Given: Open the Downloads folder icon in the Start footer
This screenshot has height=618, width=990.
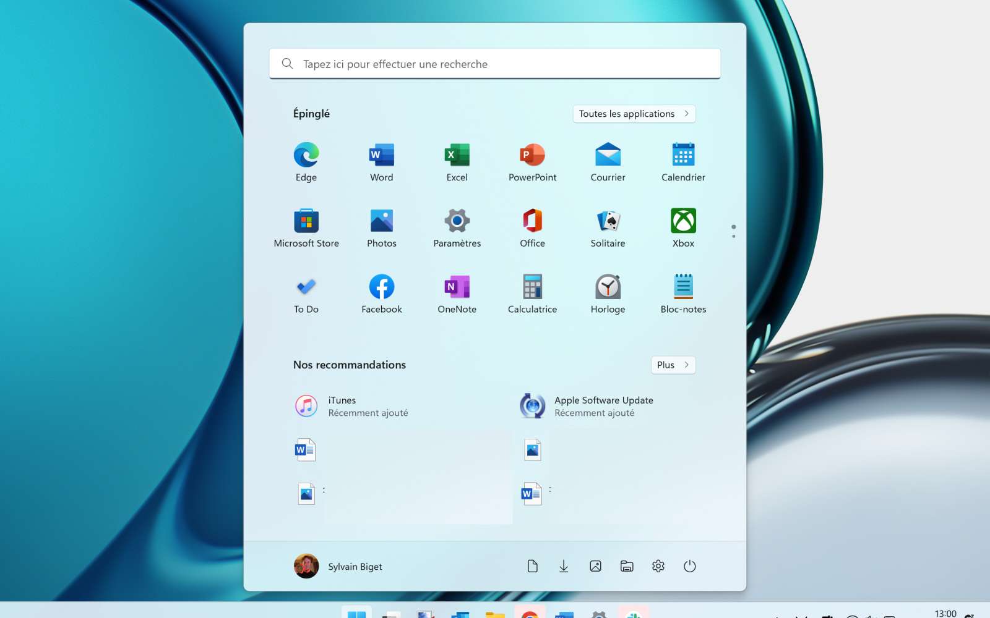Looking at the screenshot, I should [x=564, y=566].
